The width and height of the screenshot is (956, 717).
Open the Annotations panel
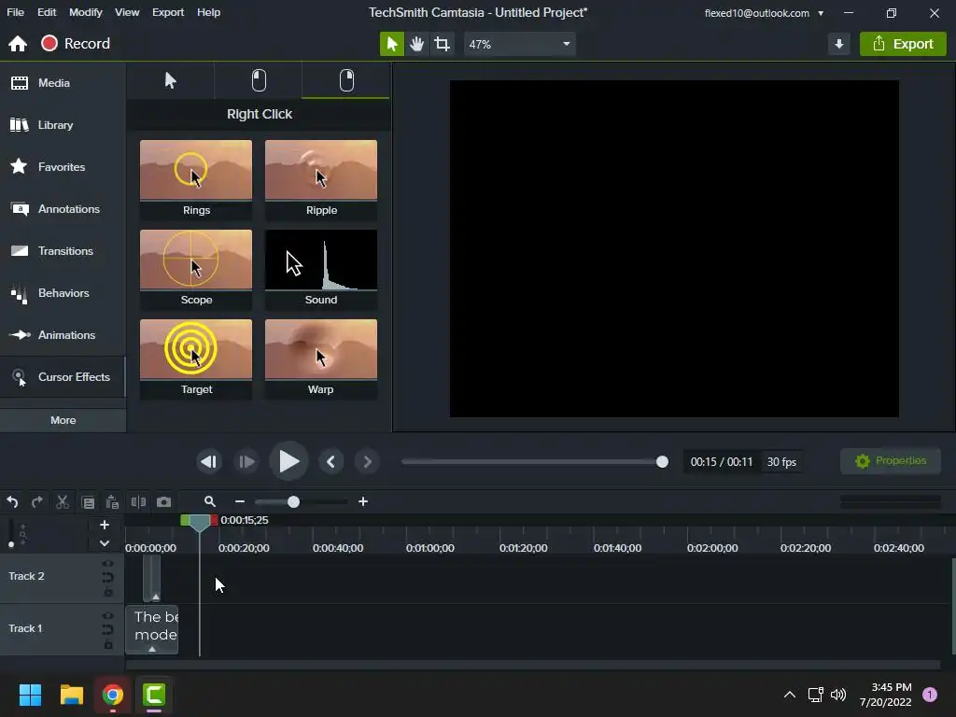63,209
